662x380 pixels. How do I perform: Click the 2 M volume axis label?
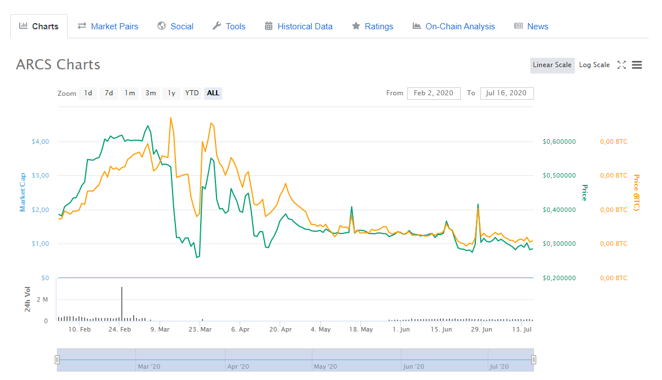[42, 299]
